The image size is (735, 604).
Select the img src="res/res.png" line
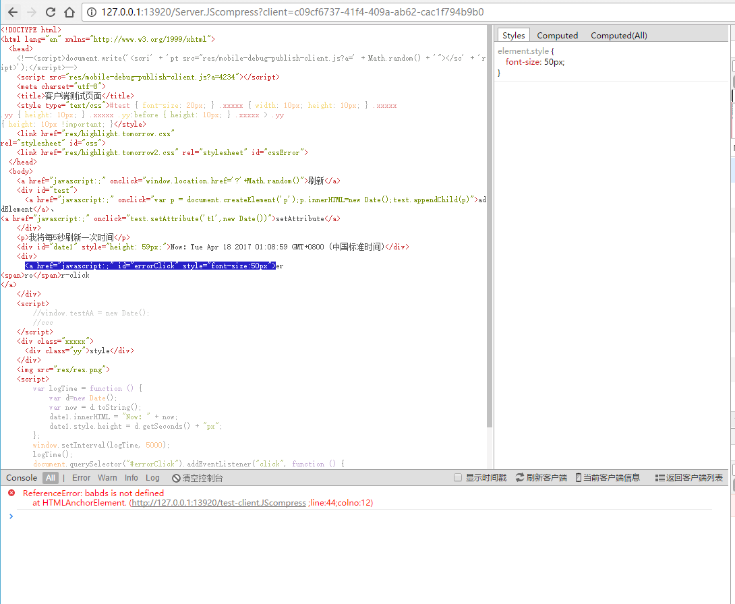pyautogui.click(x=63, y=369)
